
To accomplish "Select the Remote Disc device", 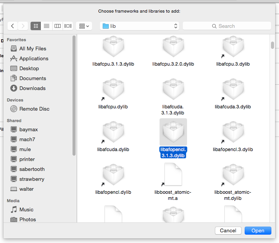I will point(34,109).
